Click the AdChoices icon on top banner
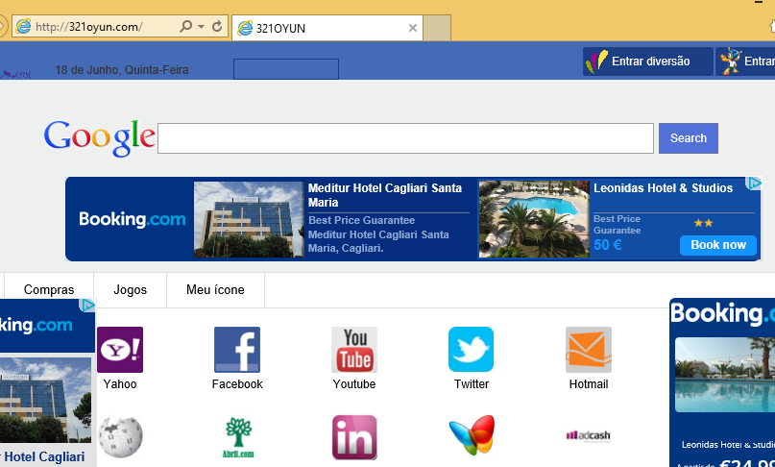 [x=754, y=183]
